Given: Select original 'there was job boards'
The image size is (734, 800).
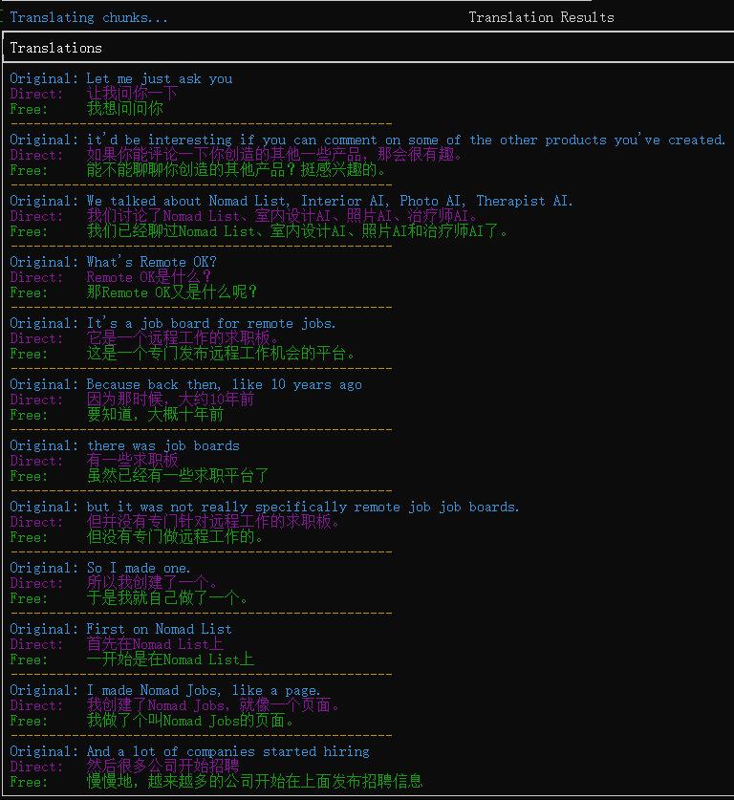Looking at the screenshot, I should [162, 446].
